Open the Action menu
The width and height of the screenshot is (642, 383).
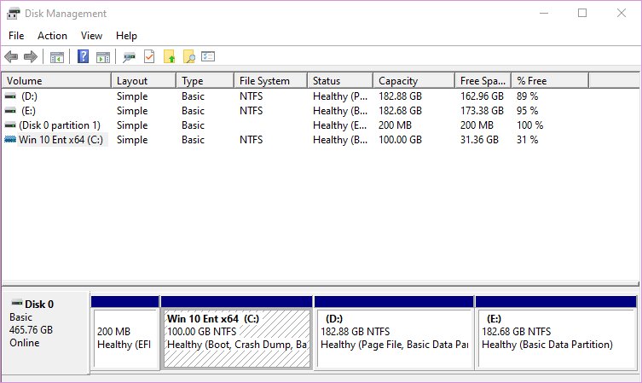tap(52, 36)
